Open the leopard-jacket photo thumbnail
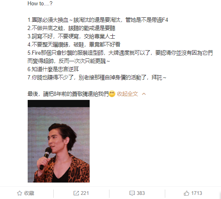Image resolution: width=221 pixels, height=199 pixels. pos(59,141)
